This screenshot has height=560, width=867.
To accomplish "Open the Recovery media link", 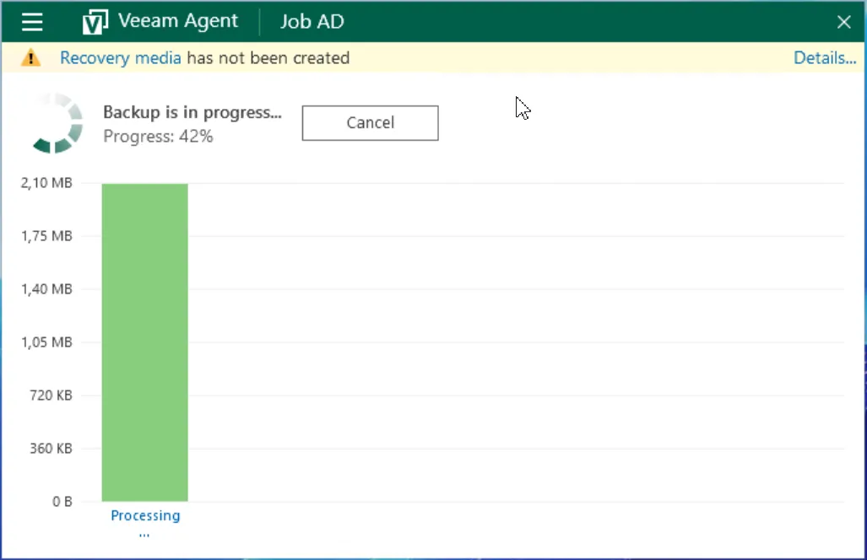I will coord(120,58).
